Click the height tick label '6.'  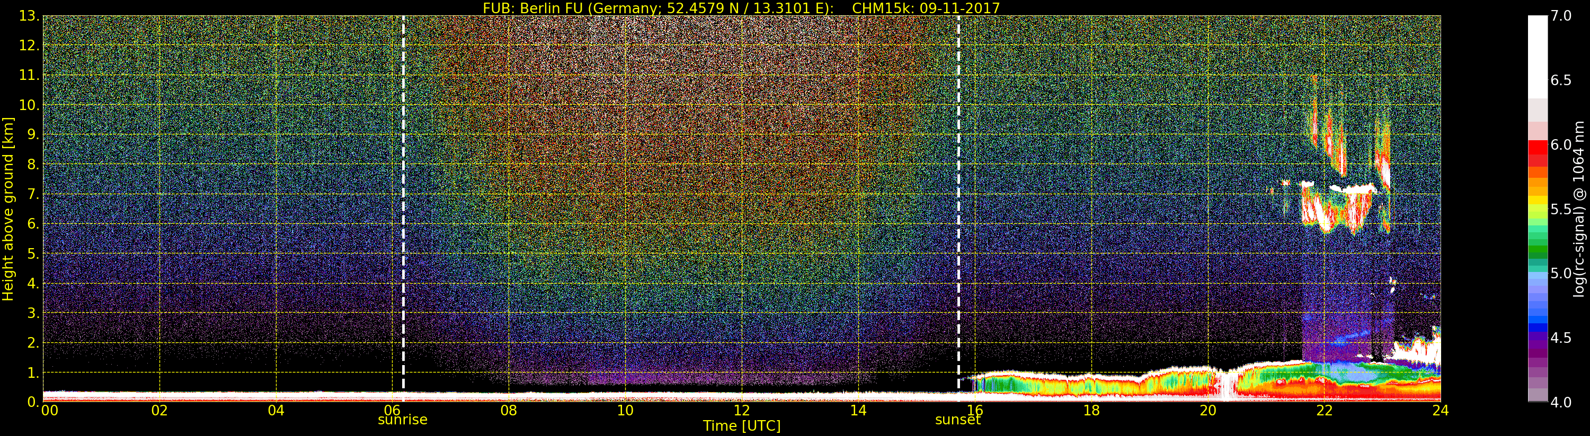33,224
